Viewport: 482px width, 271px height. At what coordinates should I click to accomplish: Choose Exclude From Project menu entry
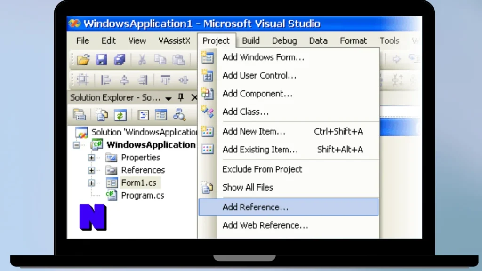[x=289, y=169]
